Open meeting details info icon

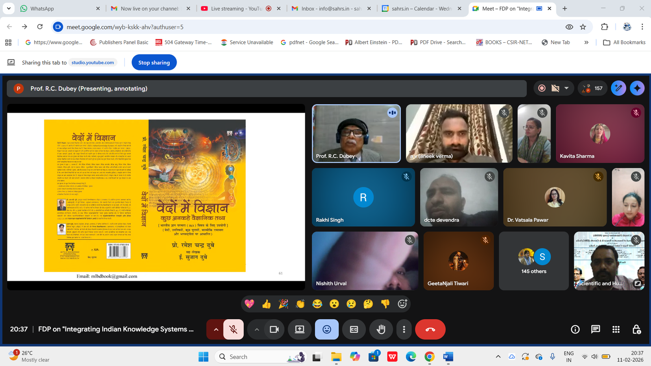click(x=575, y=329)
